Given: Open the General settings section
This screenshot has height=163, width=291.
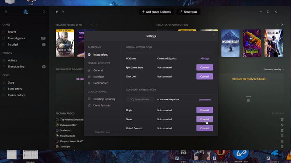Looking at the screenshot, I should click(x=98, y=70).
